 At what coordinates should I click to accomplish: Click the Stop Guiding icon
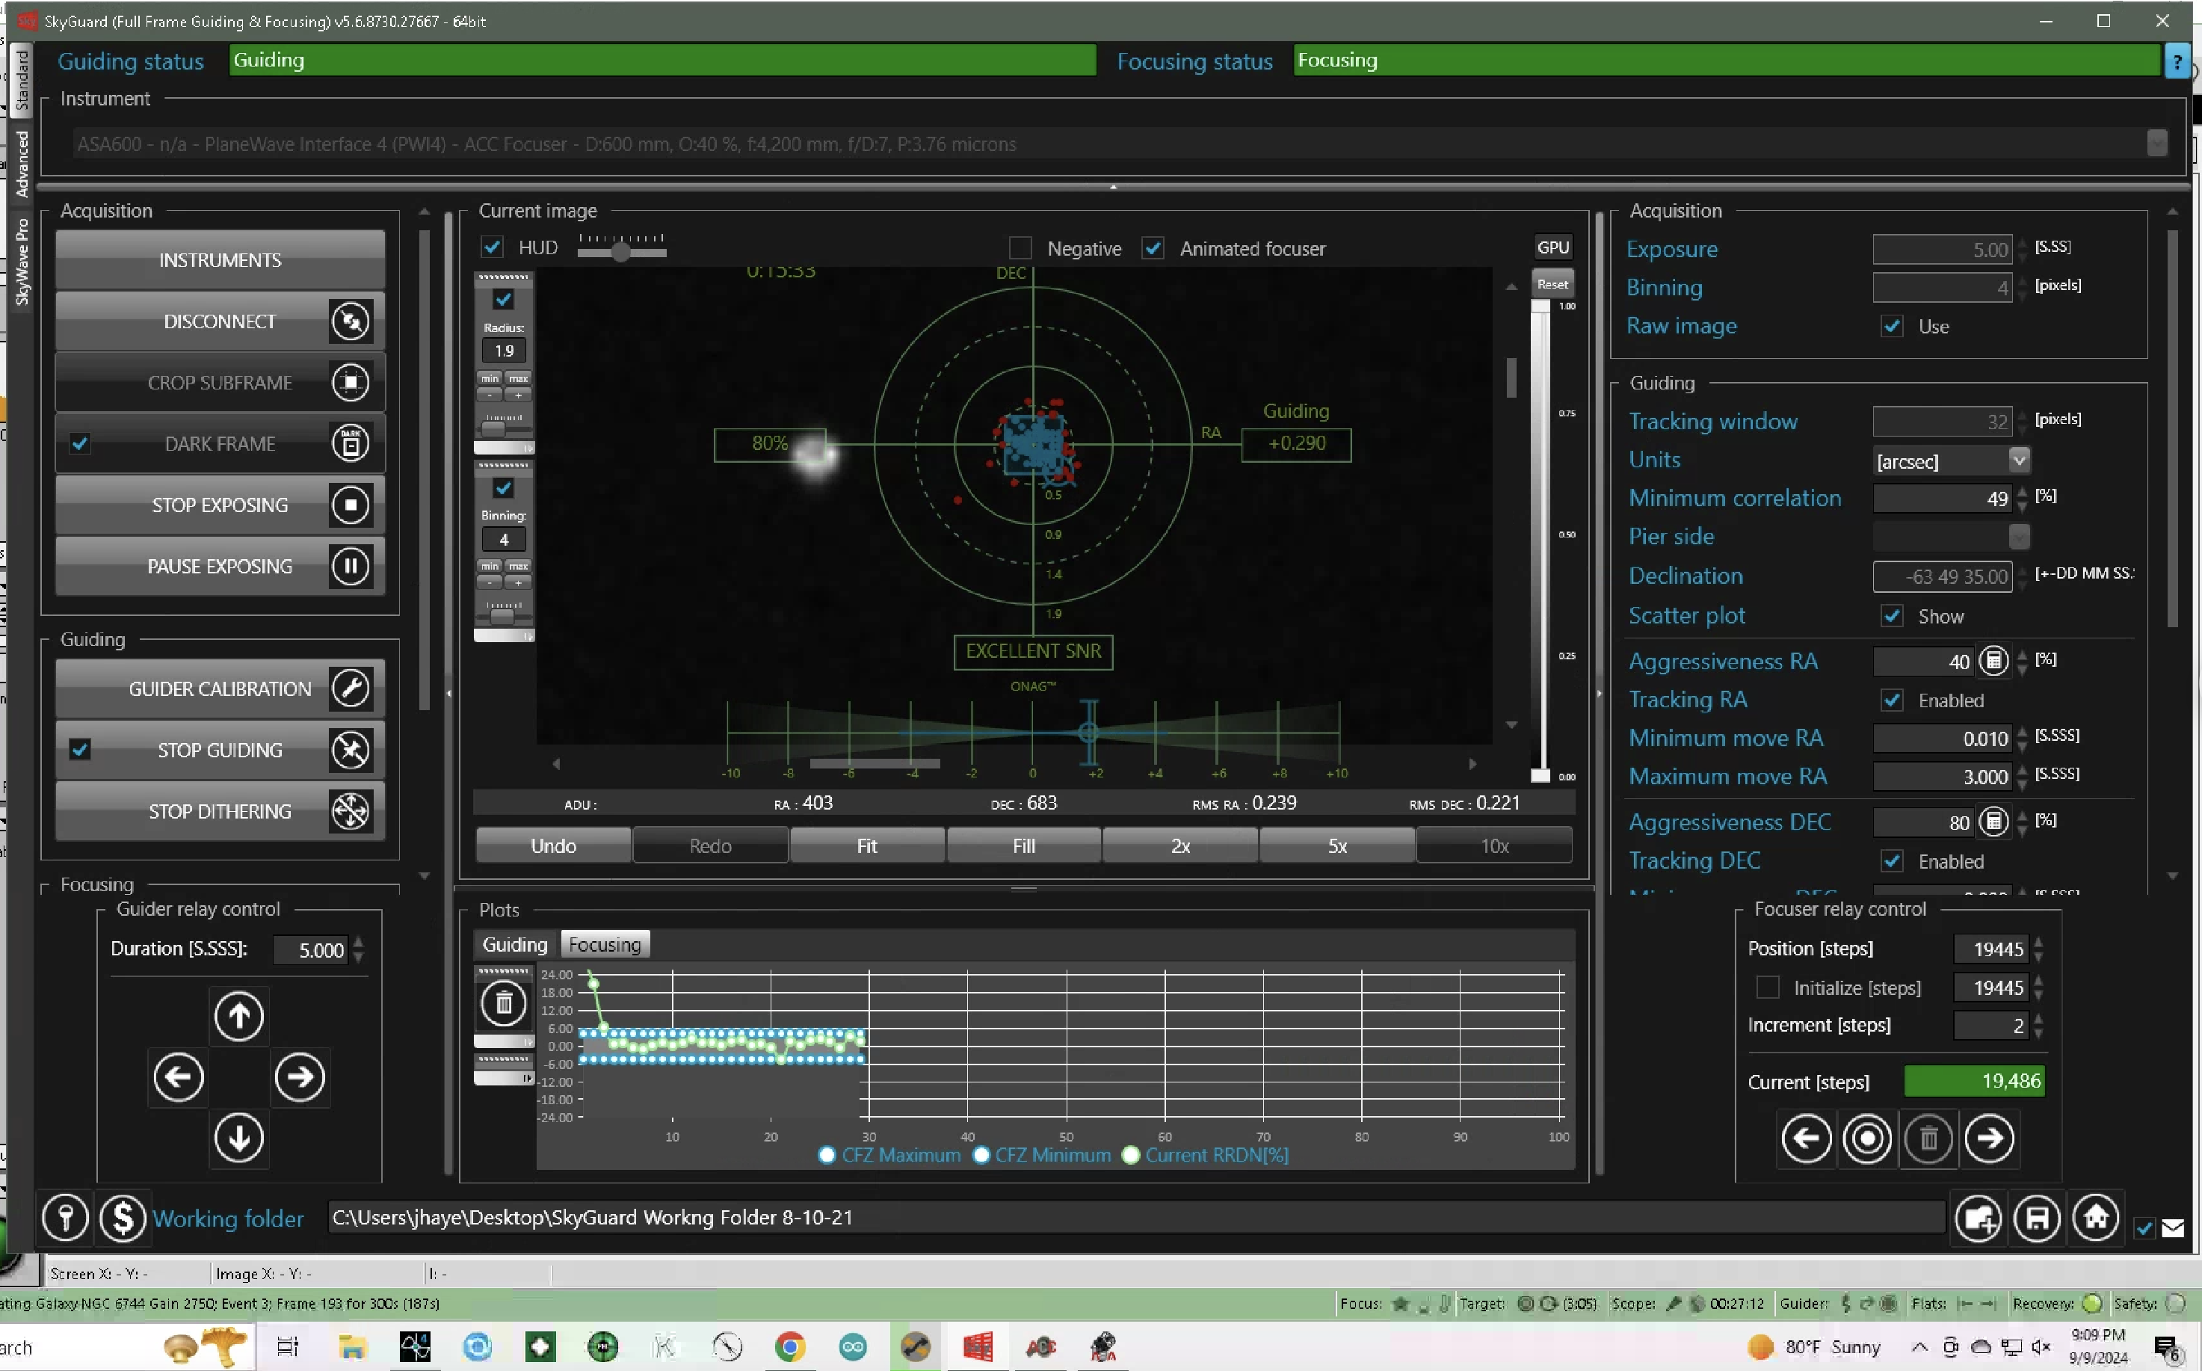(350, 750)
